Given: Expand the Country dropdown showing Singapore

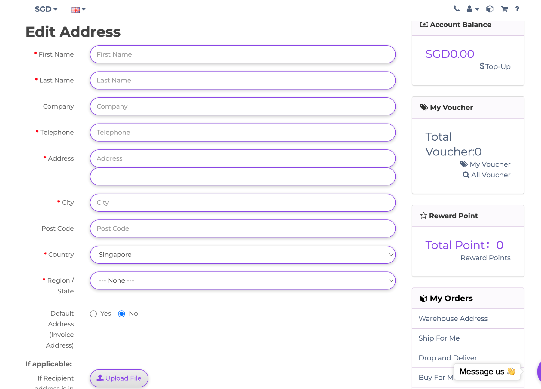Looking at the screenshot, I should click(243, 255).
